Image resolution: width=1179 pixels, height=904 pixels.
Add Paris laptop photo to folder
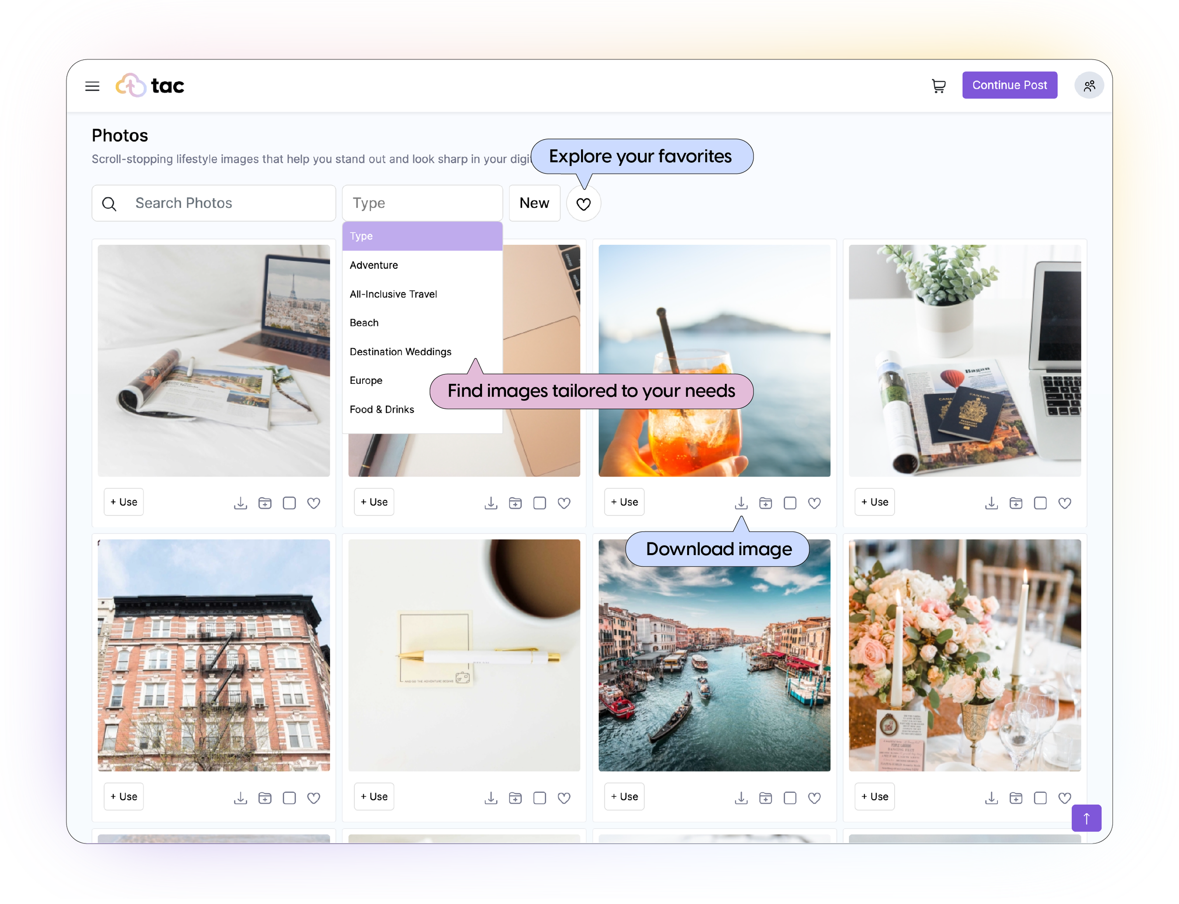click(x=265, y=503)
